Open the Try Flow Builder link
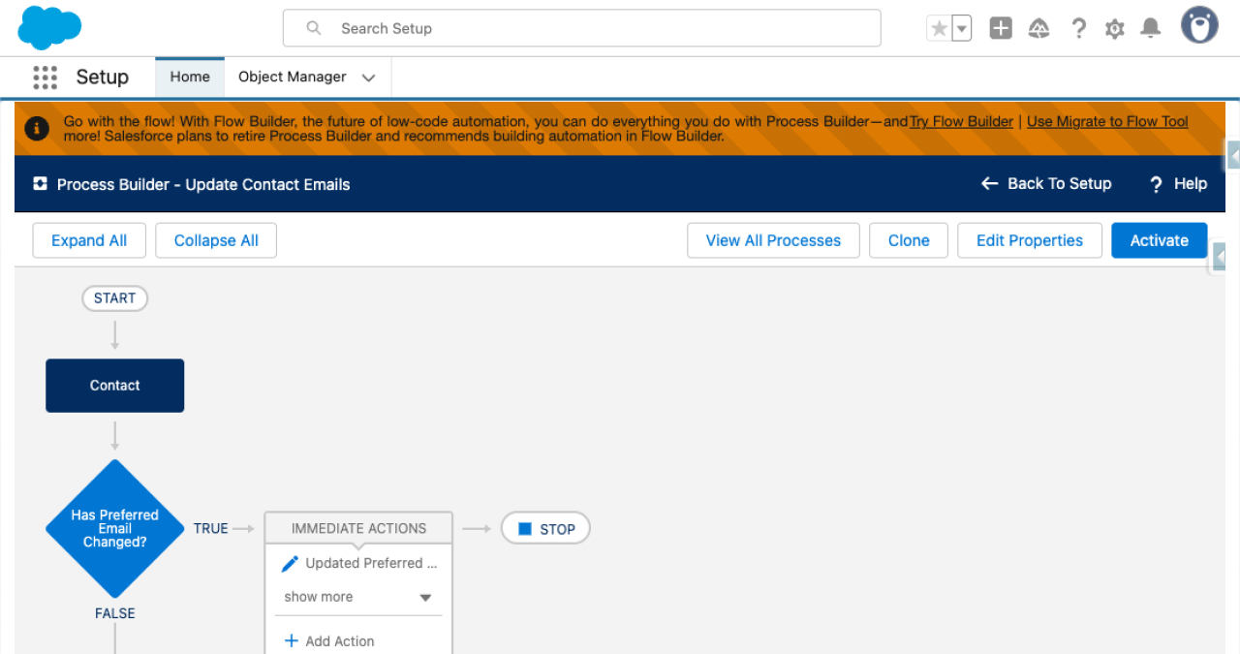 (x=960, y=121)
